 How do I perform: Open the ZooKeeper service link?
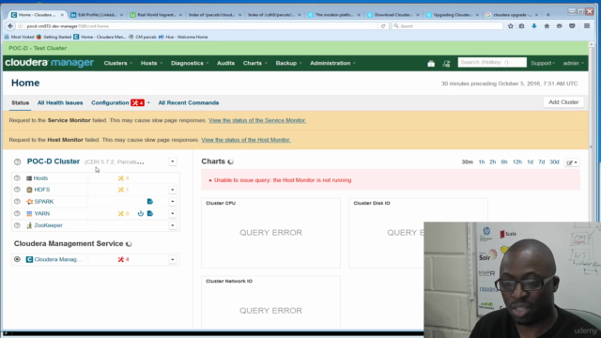pyautogui.click(x=48, y=225)
